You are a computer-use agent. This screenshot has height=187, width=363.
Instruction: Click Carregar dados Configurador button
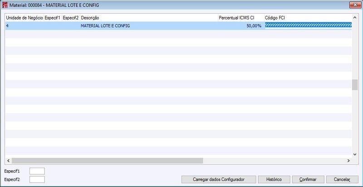[219, 179]
